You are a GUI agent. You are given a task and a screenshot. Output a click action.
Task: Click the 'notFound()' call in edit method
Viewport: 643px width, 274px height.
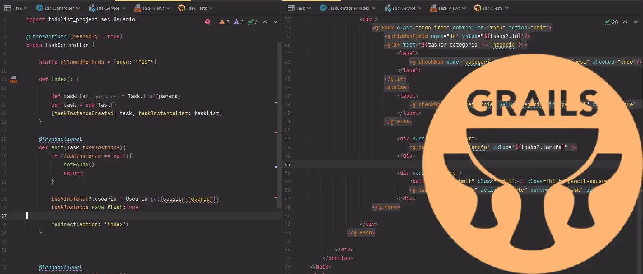click(79, 165)
